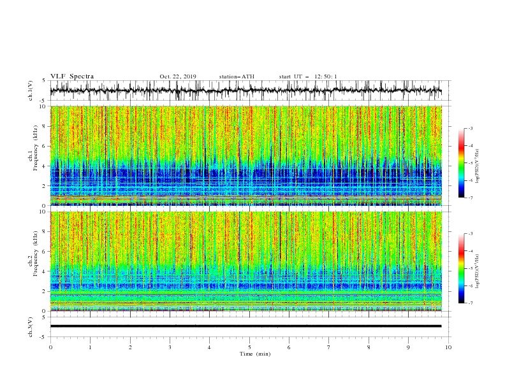Screen dimensions: 505x390
Task: Click the -5 tick on ch.1(V) axis
Action: click(43, 101)
